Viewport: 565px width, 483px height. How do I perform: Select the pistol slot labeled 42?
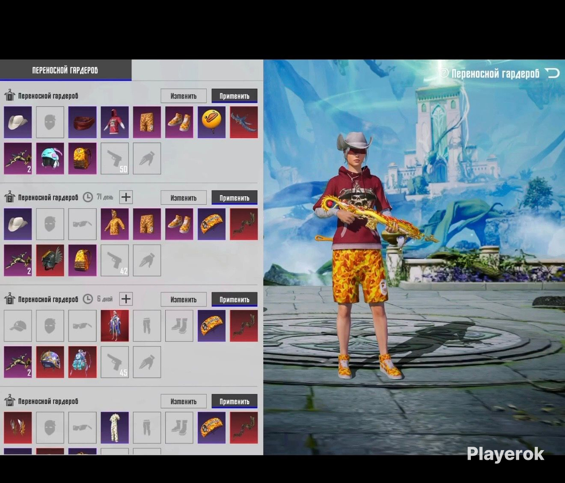point(114,261)
